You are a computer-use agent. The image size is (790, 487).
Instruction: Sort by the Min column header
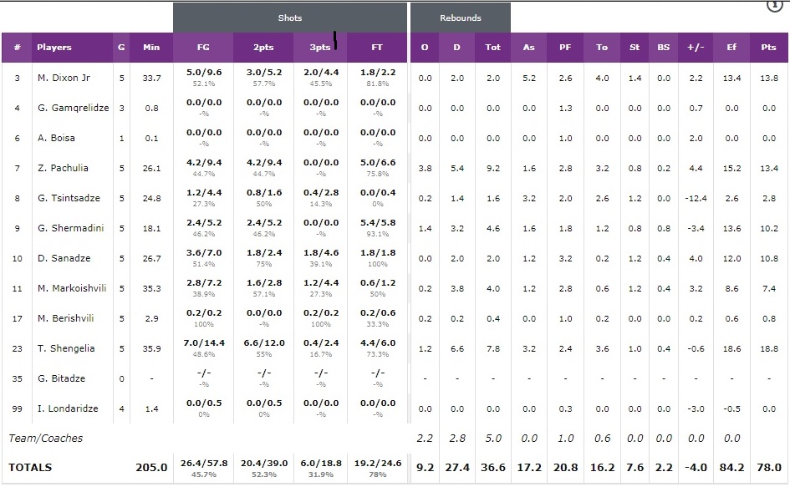[151, 48]
